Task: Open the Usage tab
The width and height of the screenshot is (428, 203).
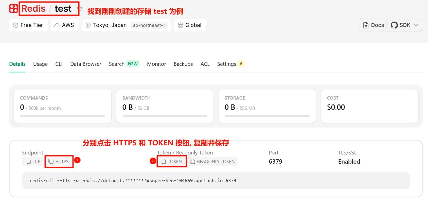Action: [x=40, y=64]
